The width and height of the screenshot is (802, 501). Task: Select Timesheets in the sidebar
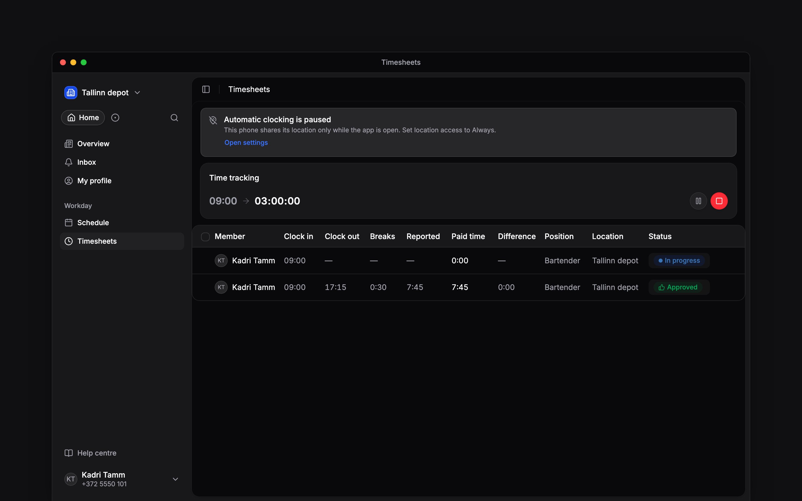tap(122, 241)
